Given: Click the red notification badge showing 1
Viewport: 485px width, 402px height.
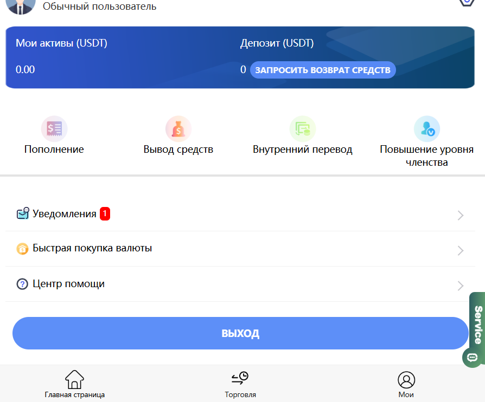Looking at the screenshot, I should [x=104, y=212].
